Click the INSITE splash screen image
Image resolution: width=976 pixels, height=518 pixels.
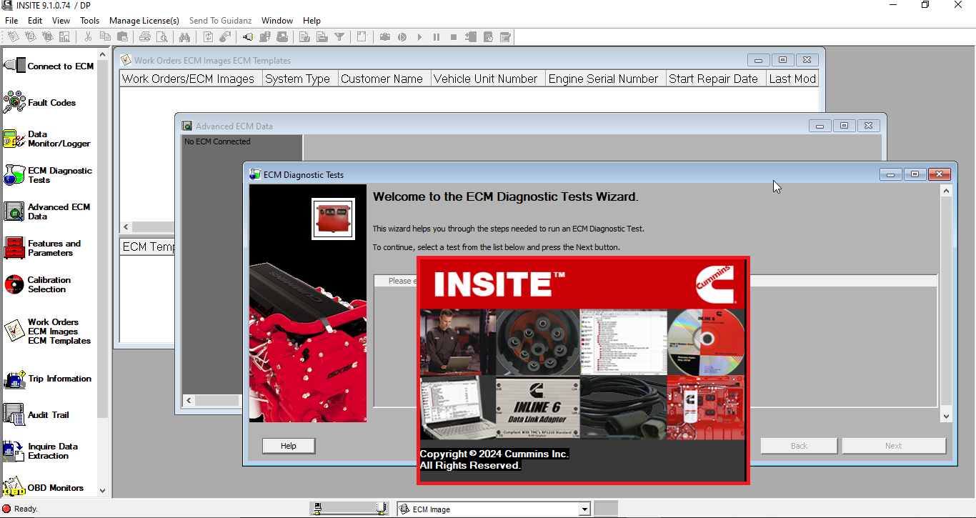click(x=582, y=370)
